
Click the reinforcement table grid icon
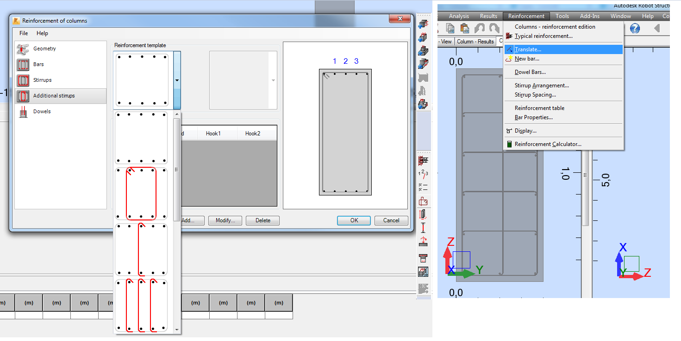tap(424, 162)
